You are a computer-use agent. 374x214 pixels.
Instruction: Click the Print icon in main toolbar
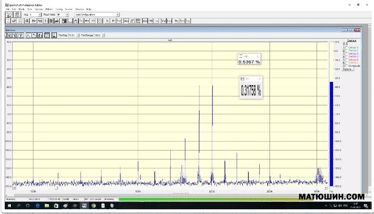click(26, 21)
